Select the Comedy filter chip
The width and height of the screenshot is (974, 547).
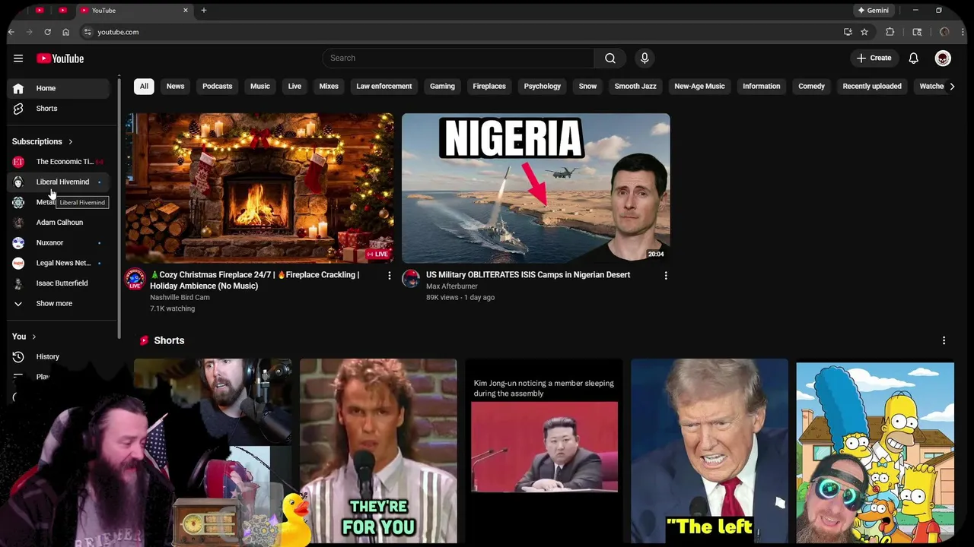tap(811, 87)
